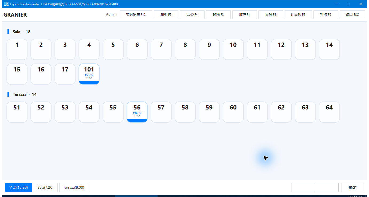Select Sala table 6

pyautogui.click(x=137, y=50)
